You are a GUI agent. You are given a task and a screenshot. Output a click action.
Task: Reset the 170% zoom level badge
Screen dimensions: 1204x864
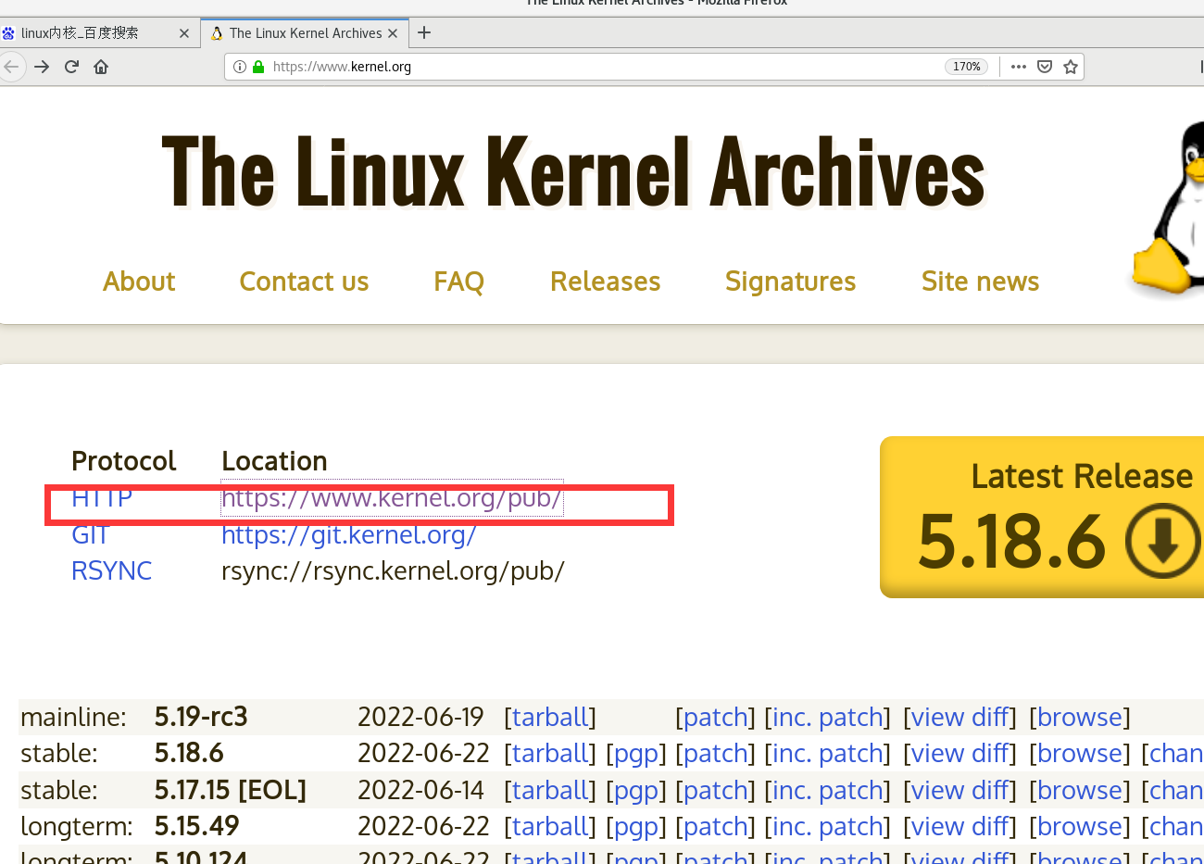[967, 67]
